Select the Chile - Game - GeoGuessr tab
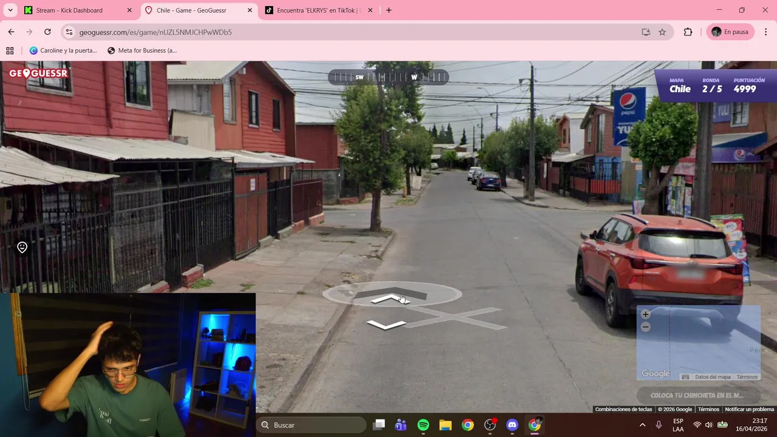777x437 pixels. [x=199, y=10]
